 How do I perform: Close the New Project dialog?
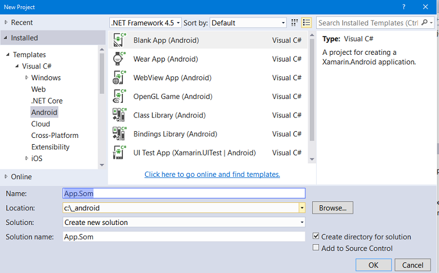coord(425,7)
